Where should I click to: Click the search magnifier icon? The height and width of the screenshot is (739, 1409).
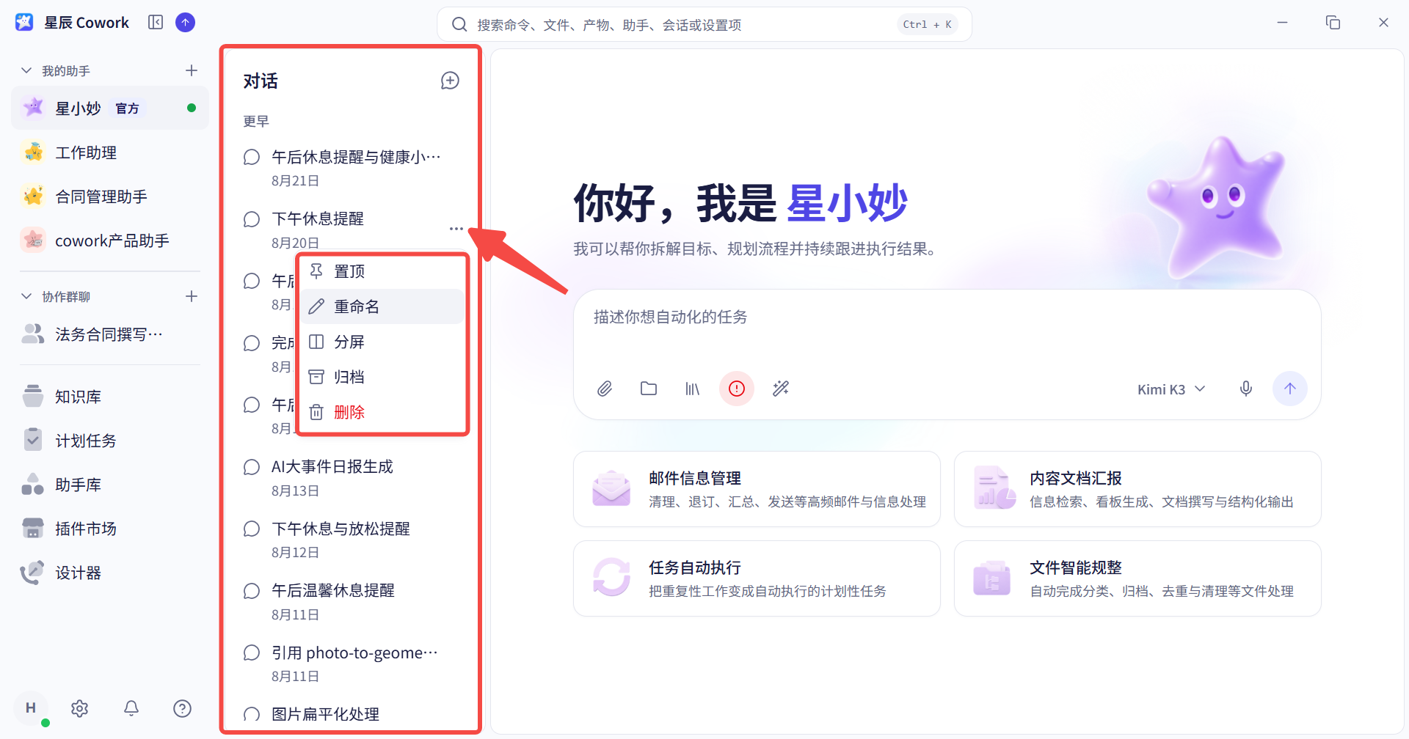[x=459, y=25]
